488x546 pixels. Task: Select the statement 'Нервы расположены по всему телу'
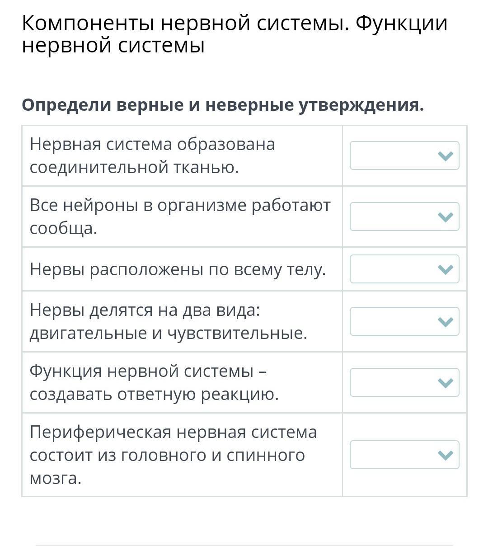click(x=178, y=269)
